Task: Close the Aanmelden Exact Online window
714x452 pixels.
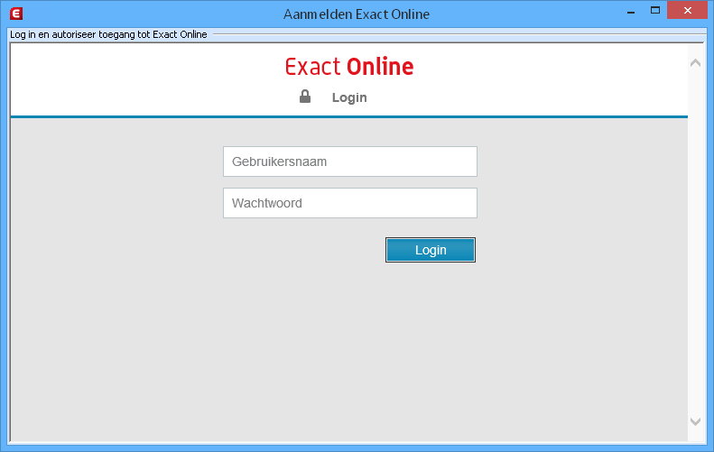Action: click(x=688, y=10)
